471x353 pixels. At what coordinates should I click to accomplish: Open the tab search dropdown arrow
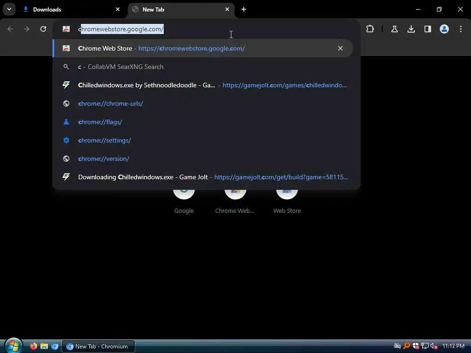pyautogui.click(x=9, y=9)
